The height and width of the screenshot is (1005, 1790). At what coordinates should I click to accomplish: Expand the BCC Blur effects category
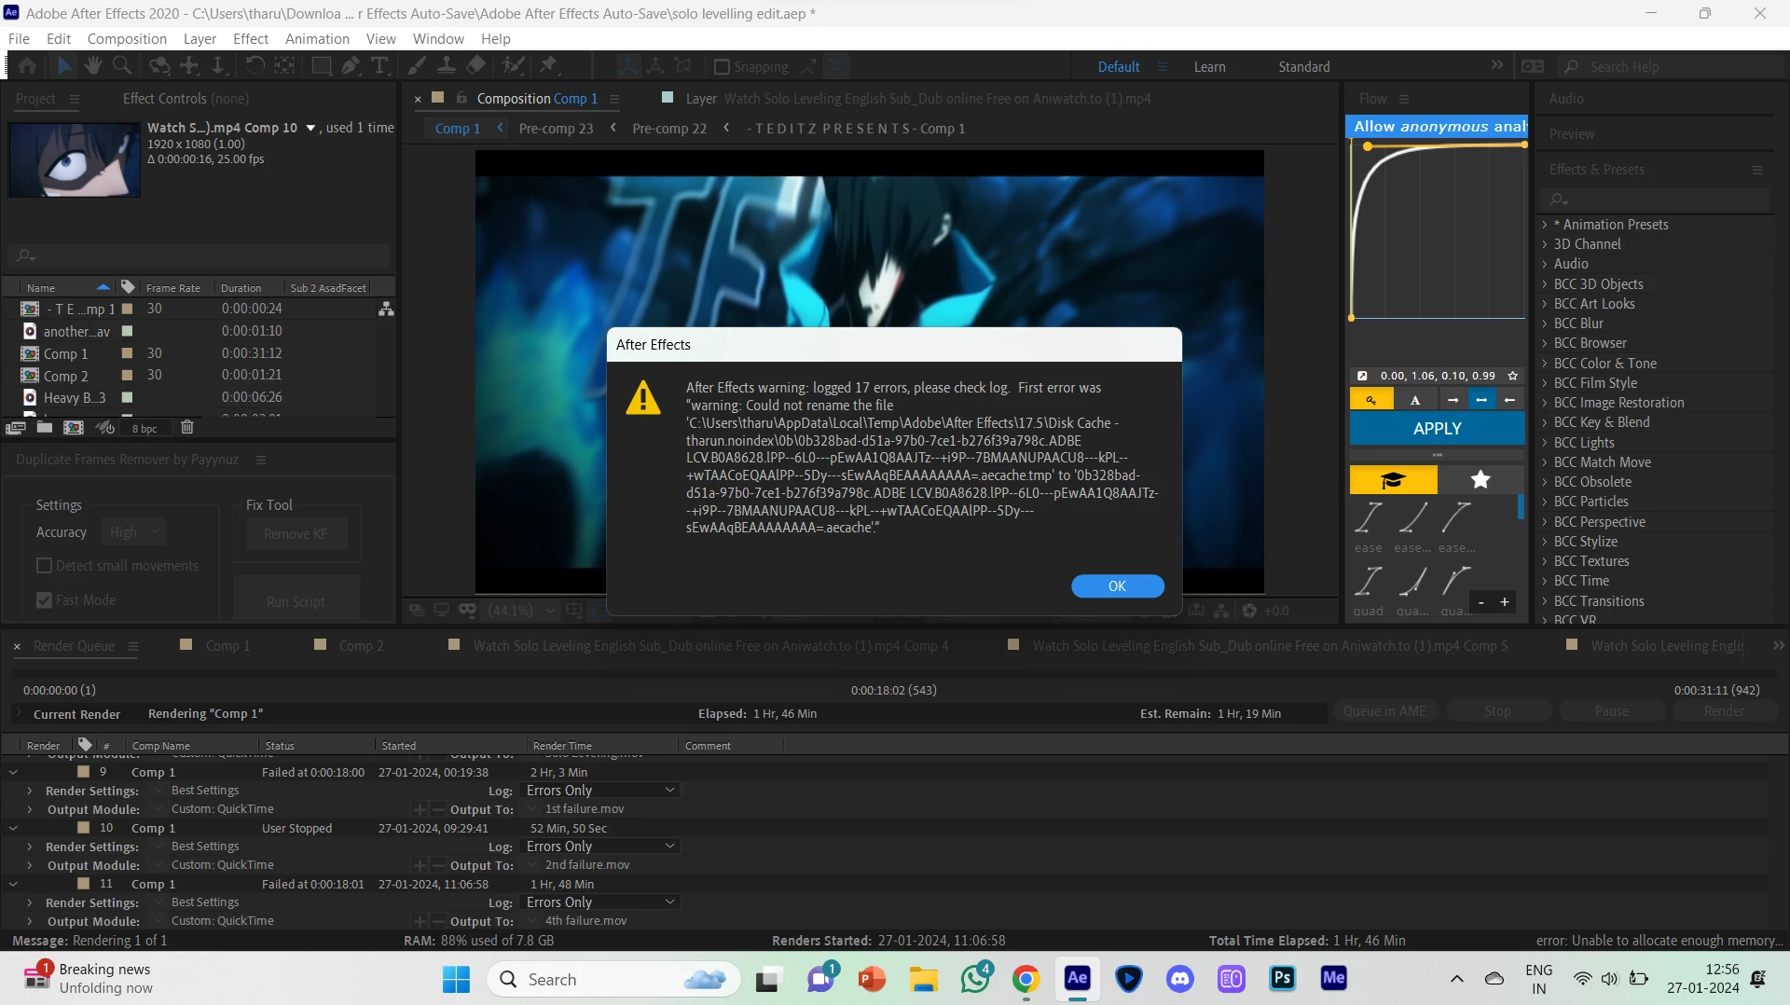[x=1545, y=324]
